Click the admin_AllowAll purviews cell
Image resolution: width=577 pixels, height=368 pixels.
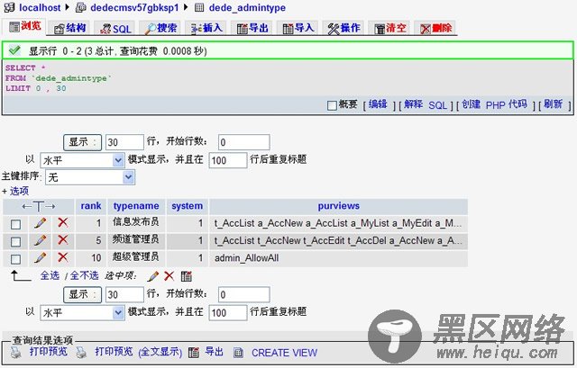(x=338, y=258)
